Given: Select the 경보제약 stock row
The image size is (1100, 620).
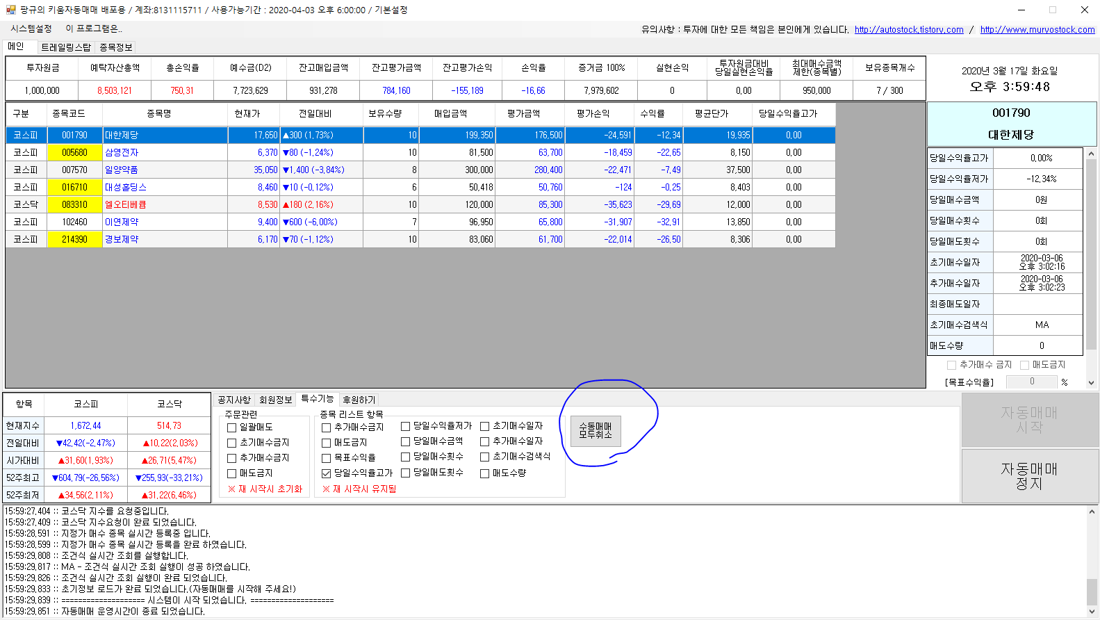Looking at the screenshot, I should (420, 239).
